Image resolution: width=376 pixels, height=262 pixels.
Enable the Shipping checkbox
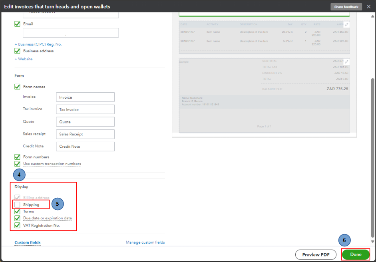pyautogui.click(x=17, y=204)
